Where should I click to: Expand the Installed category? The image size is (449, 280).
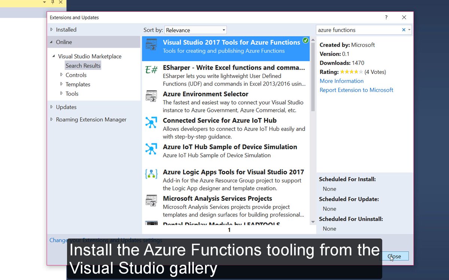pos(52,29)
